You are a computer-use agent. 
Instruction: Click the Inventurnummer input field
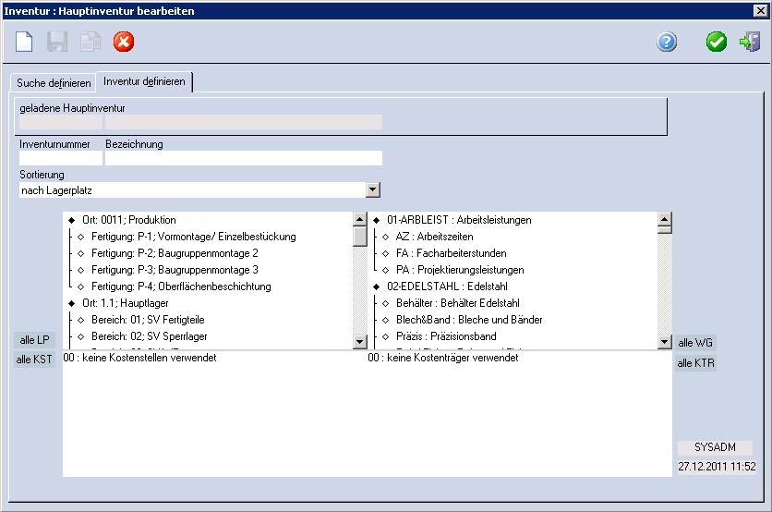(x=61, y=158)
